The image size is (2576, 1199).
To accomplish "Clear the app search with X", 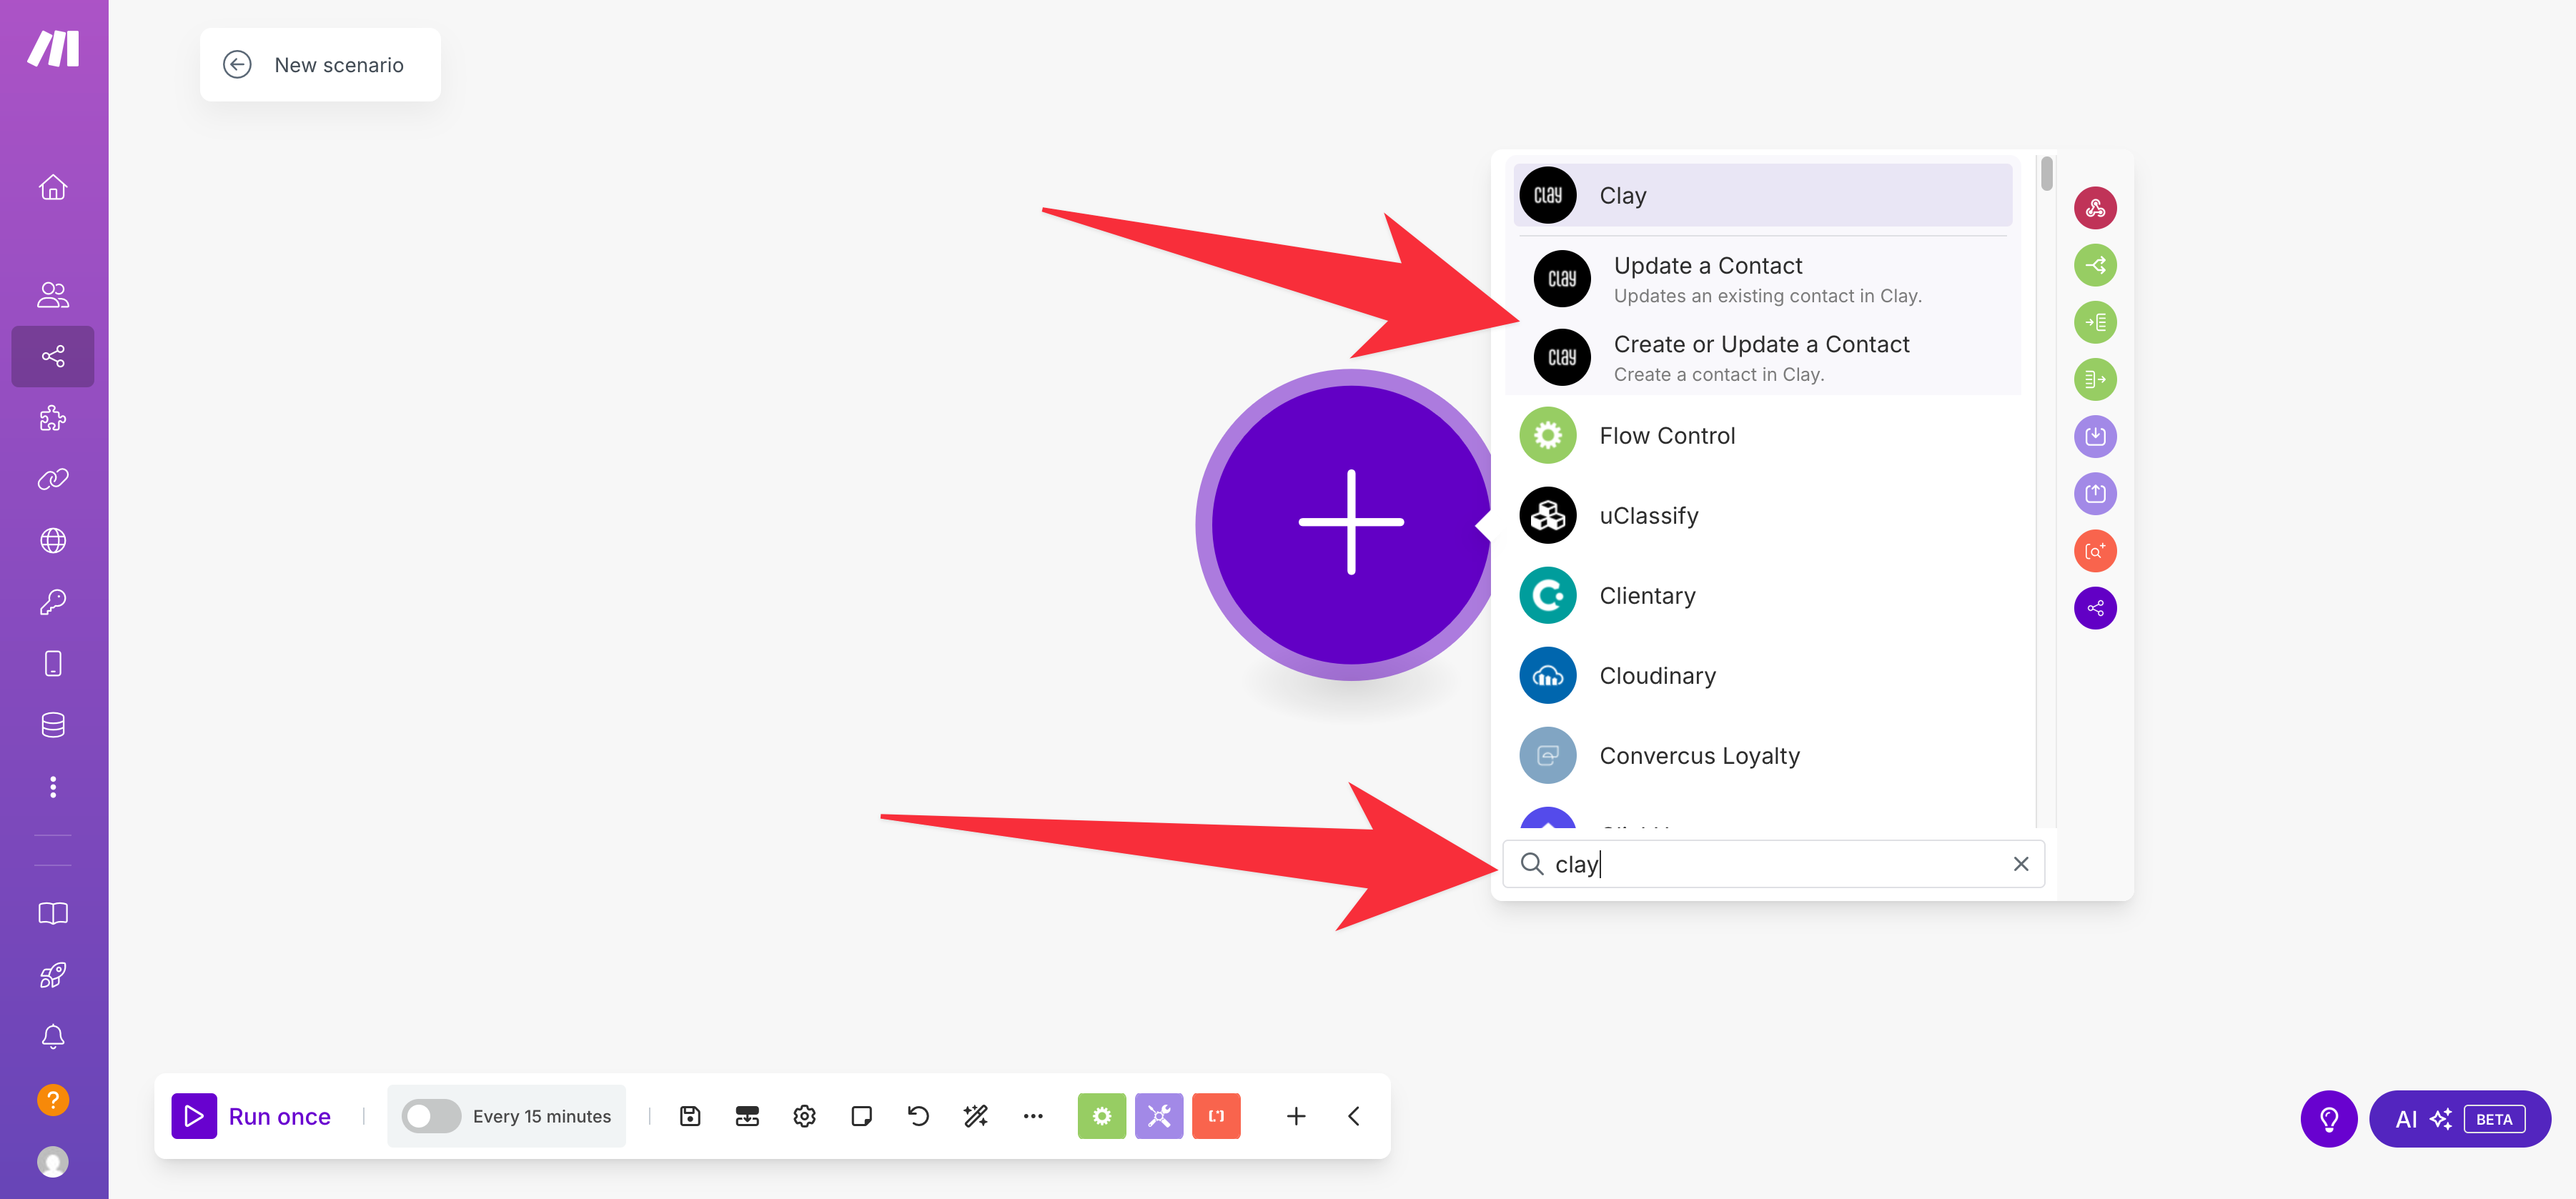I will 2021,864.
